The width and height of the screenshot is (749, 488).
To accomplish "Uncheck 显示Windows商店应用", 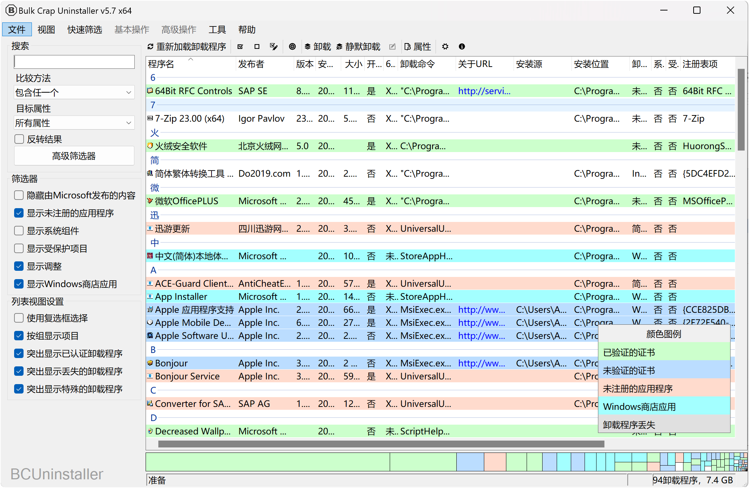I will pyautogui.click(x=19, y=284).
